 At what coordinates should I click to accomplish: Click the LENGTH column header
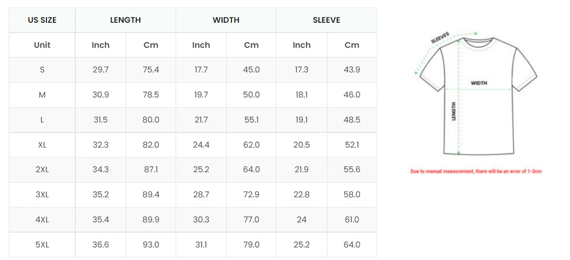(125, 20)
